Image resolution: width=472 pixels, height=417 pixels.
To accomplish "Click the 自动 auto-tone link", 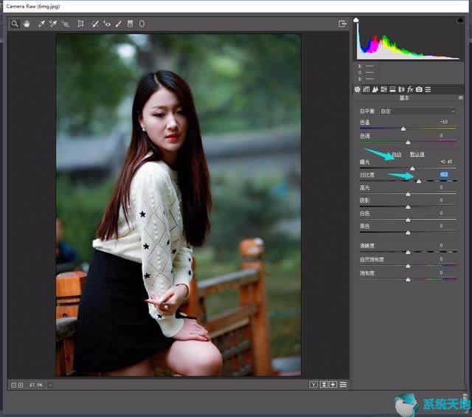I will point(397,154).
